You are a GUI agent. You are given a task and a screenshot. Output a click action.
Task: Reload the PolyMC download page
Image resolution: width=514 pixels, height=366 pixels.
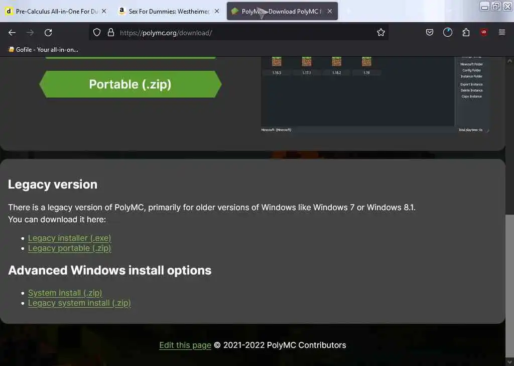coord(48,33)
